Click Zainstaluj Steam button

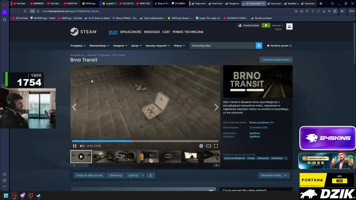point(249,25)
